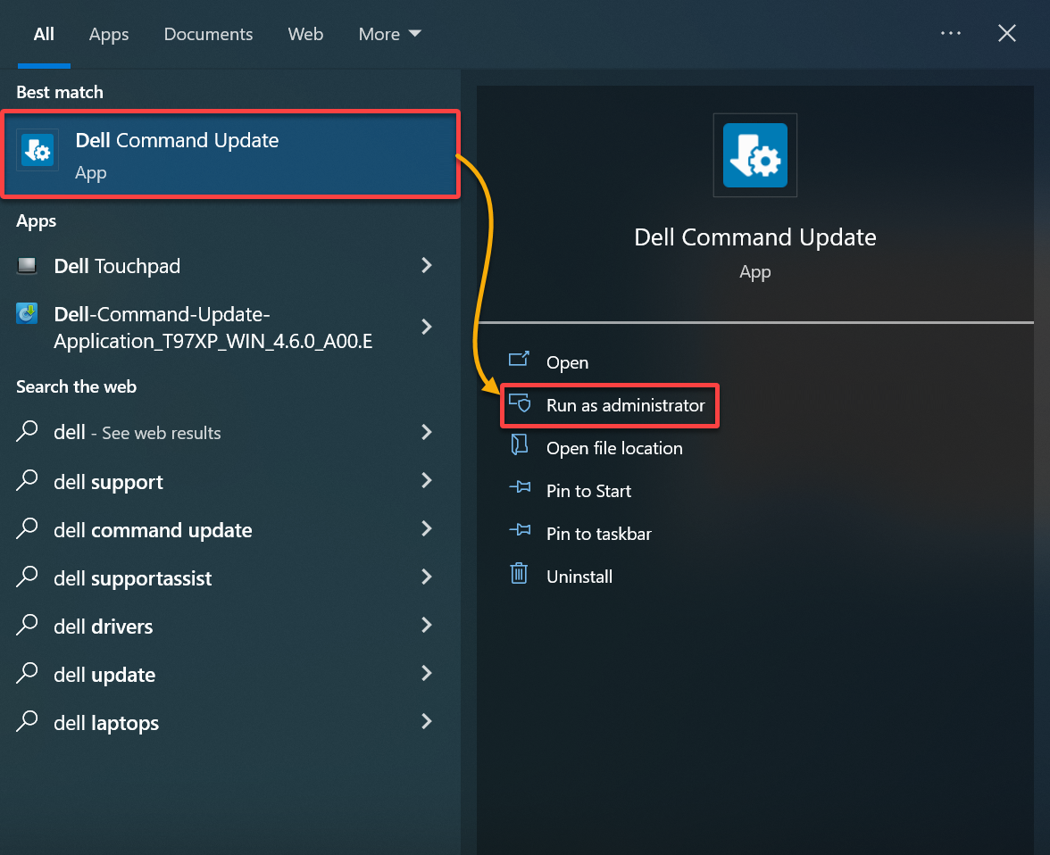Select Run as administrator
Image resolution: width=1050 pixels, height=855 pixels.
coord(625,405)
